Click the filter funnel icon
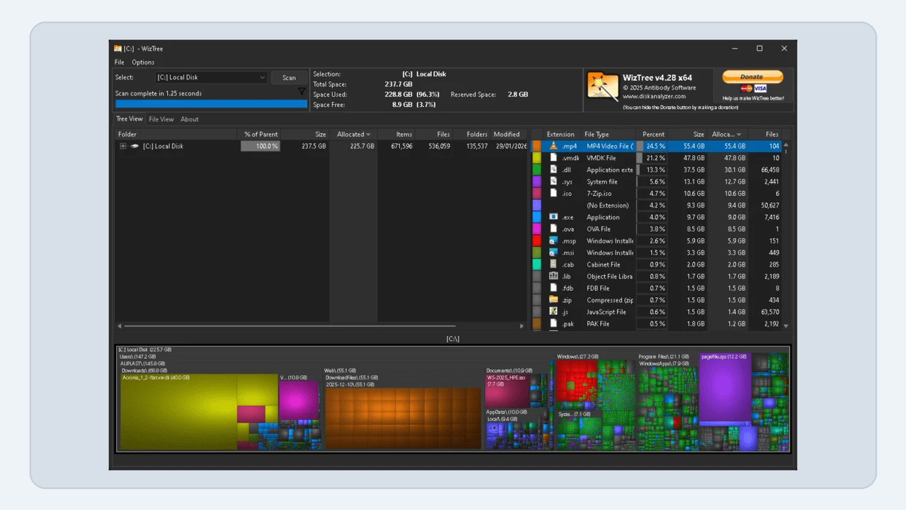Screen dimensions: 906x510 (x=301, y=91)
